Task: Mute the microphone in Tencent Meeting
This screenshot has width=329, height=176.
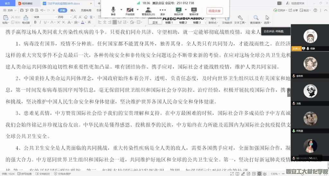Action: pos(113,11)
